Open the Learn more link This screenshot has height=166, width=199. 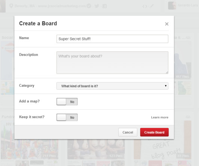point(160,117)
